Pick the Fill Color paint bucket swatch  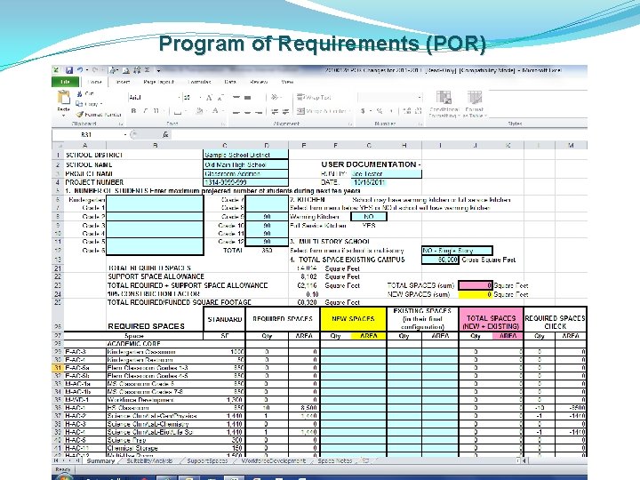(199, 111)
